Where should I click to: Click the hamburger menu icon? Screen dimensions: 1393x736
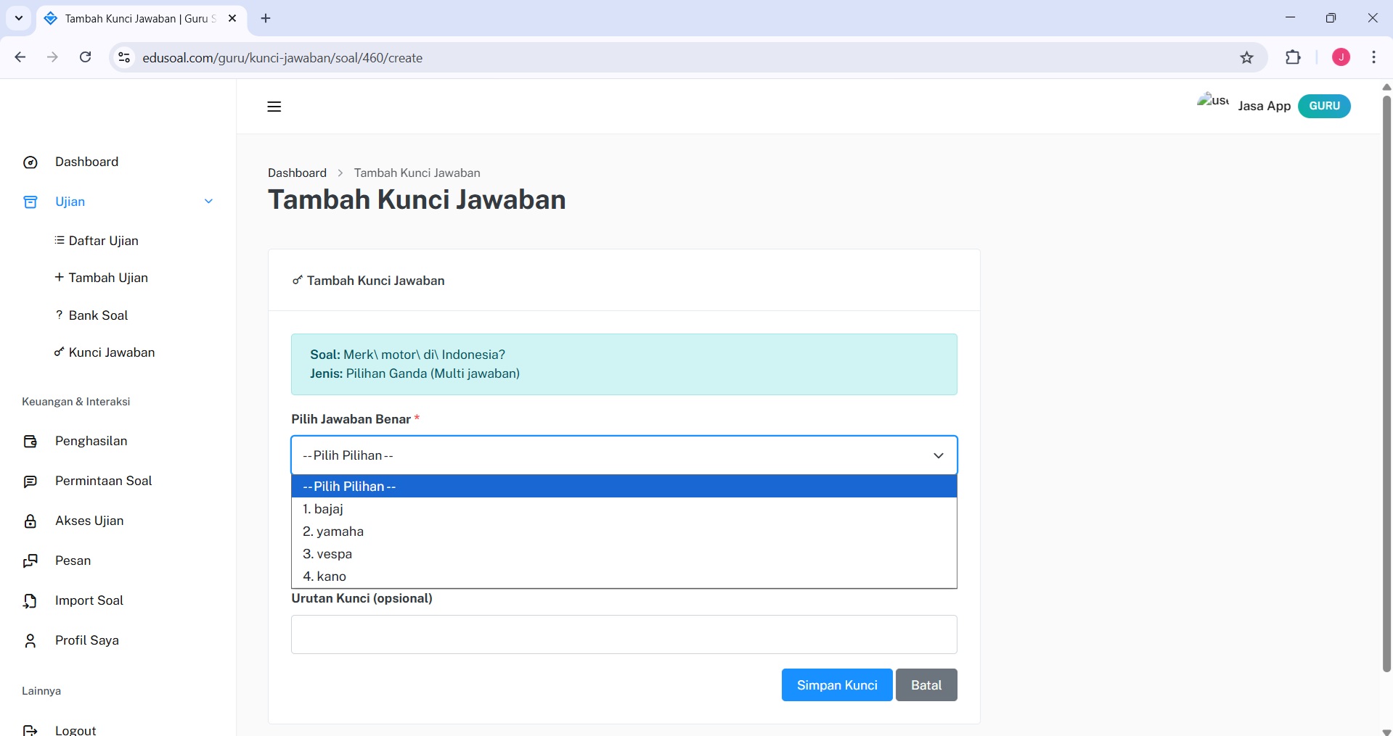click(x=274, y=107)
